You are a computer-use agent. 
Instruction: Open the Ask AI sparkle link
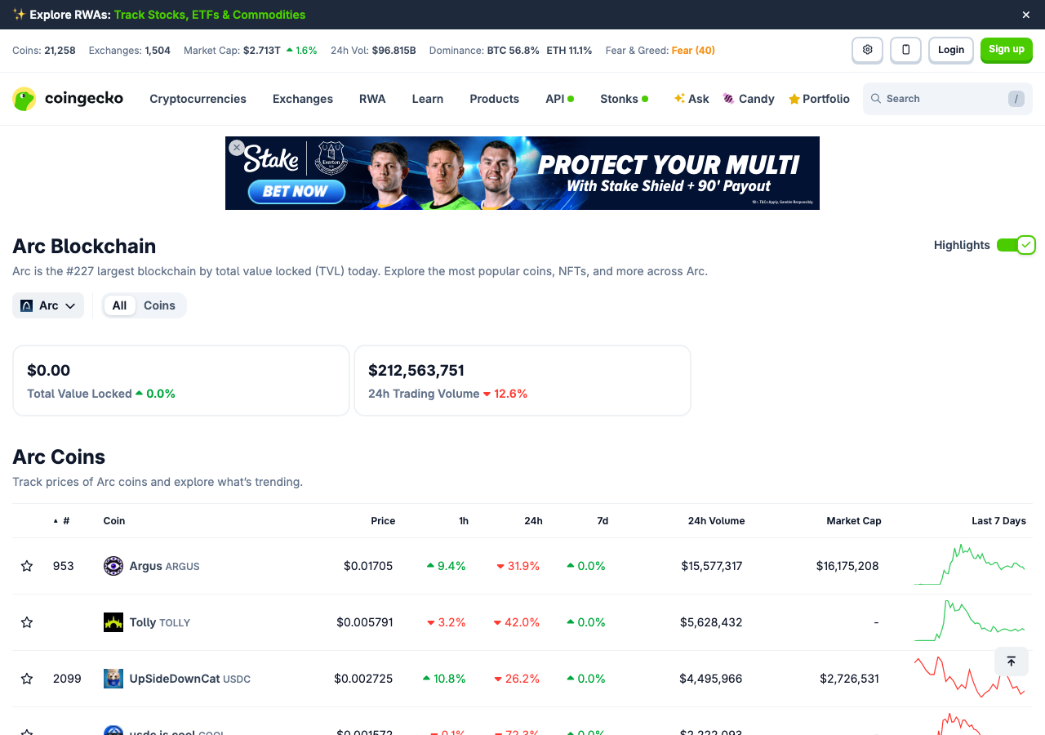[x=691, y=99]
